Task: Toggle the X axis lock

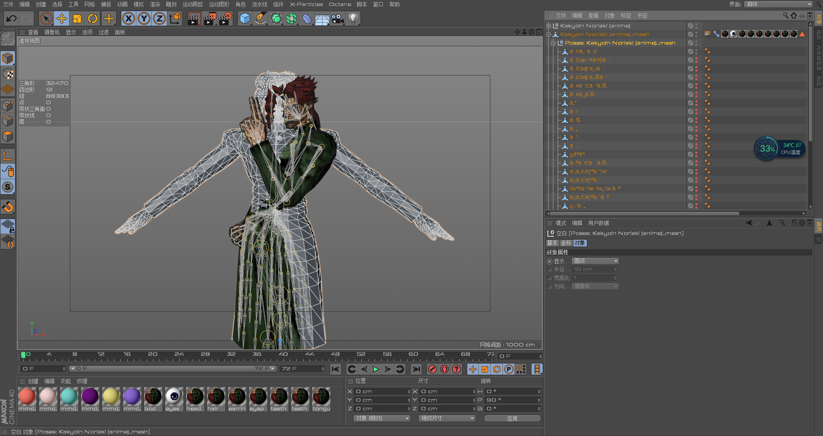Action: point(128,18)
